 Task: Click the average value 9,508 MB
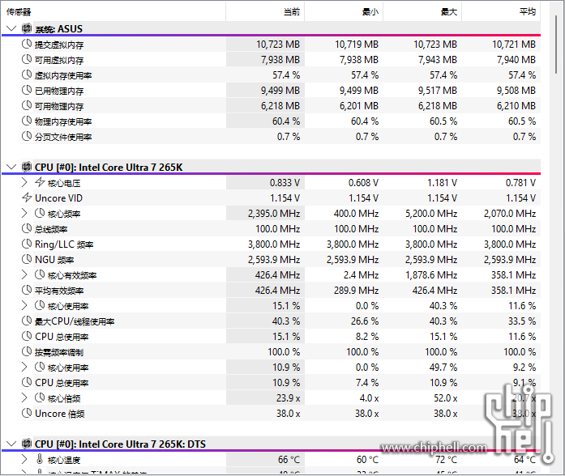tap(516, 91)
